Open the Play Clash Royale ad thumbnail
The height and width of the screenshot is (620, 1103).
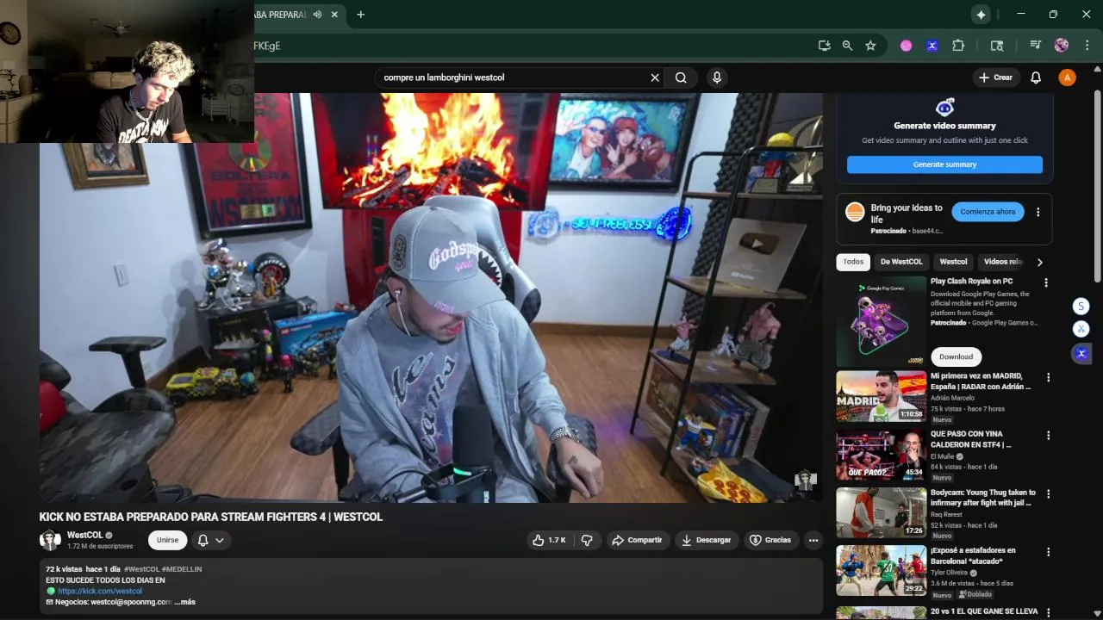(x=881, y=321)
